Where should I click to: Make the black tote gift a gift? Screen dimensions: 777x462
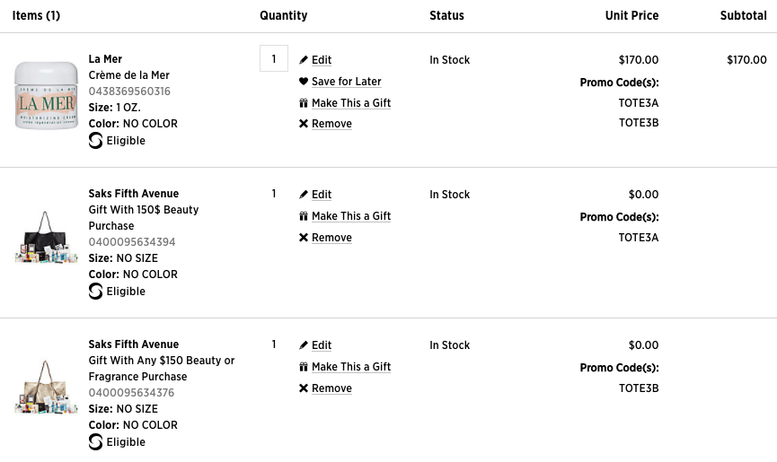click(351, 216)
